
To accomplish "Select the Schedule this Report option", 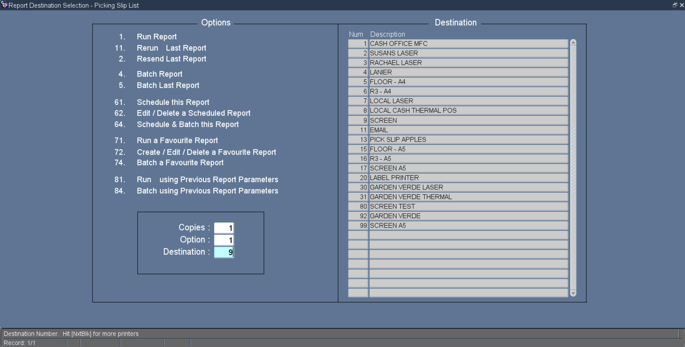I will pyautogui.click(x=173, y=102).
